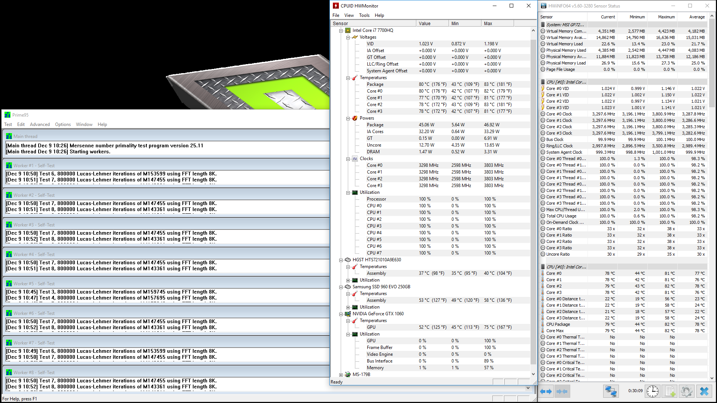The image size is (717, 403).
Task: Select Ring/LLC Clock row in HWiNFO
Action: click(623, 146)
